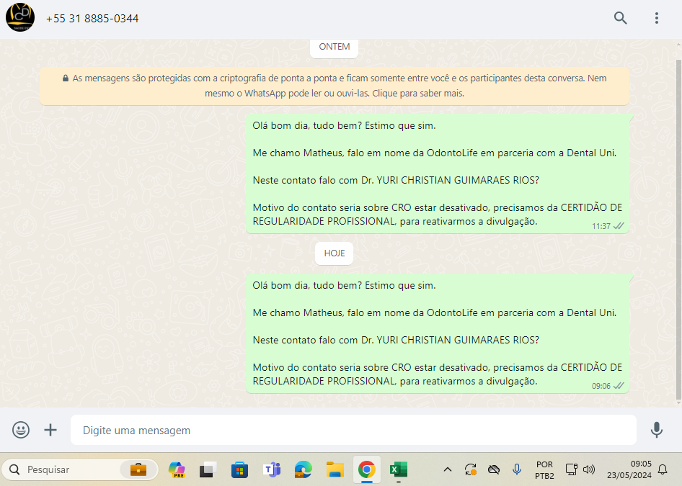682x486 pixels.
Task: Expand hidden system tray icons
Action: tap(447, 469)
